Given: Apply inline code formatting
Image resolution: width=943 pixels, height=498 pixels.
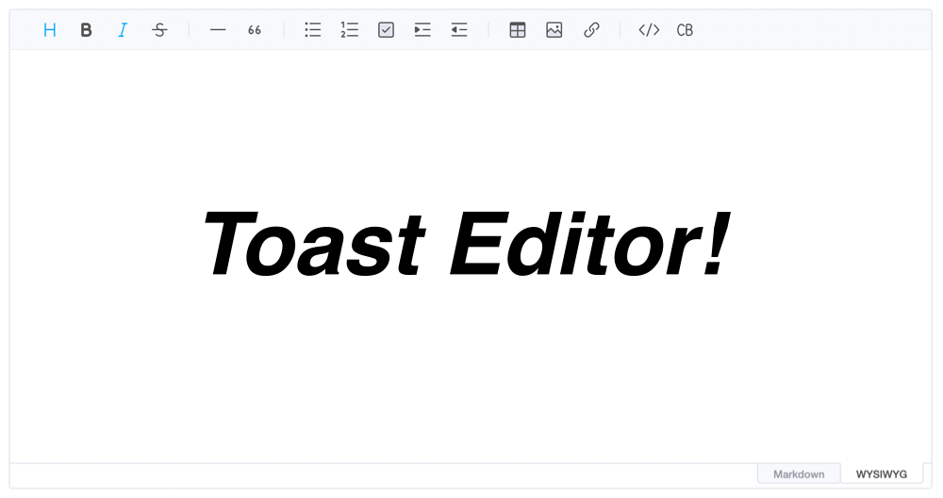Looking at the screenshot, I should coord(649,30).
